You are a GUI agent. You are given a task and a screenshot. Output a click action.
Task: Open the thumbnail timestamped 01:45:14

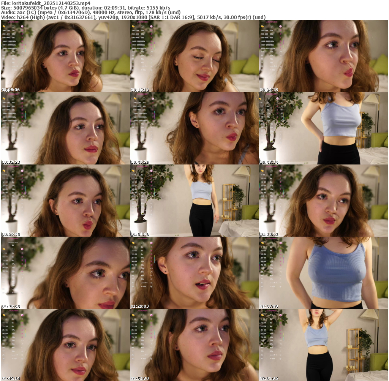[x=65, y=345]
